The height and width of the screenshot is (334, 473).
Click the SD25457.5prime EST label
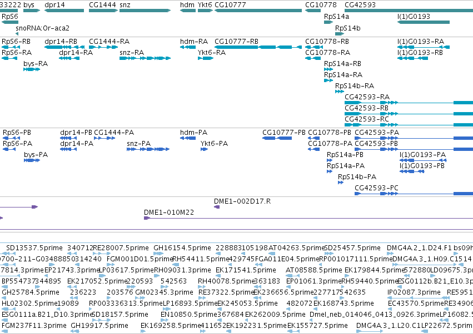coord(352,248)
